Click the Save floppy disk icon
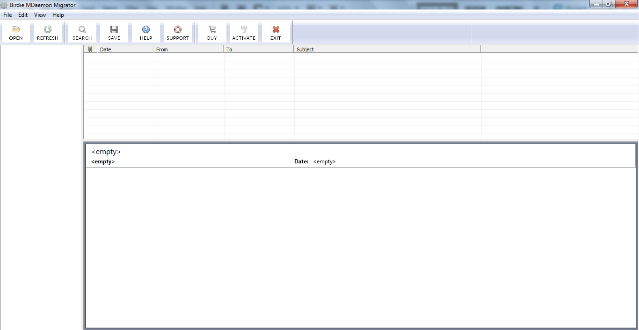The image size is (639, 330). click(114, 30)
